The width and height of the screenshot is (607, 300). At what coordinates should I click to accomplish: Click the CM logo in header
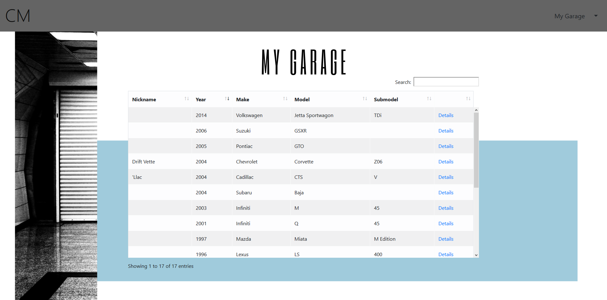pos(18,16)
